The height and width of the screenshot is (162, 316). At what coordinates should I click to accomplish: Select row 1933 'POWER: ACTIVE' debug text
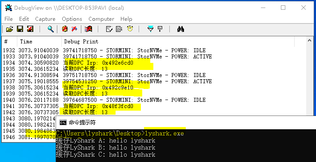coord(137,57)
